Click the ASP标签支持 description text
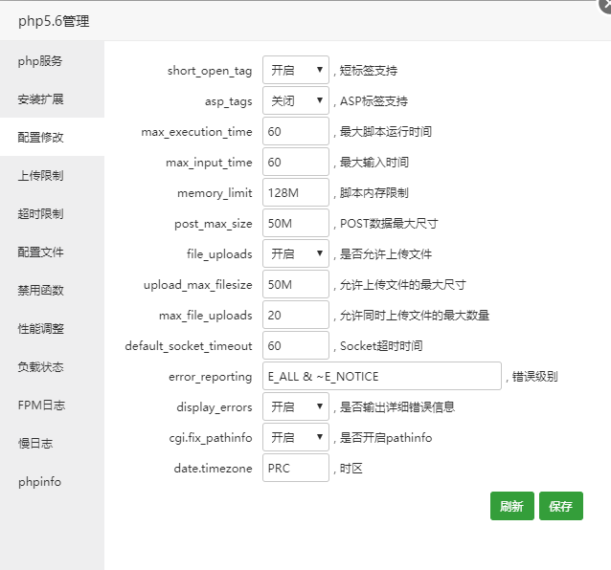611x570 pixels. (x=373, y=101)
